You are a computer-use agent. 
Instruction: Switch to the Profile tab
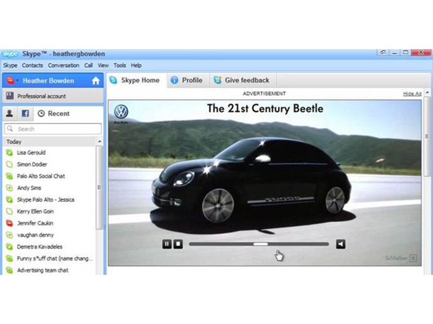pyautogui.click(x=188, y=80)
